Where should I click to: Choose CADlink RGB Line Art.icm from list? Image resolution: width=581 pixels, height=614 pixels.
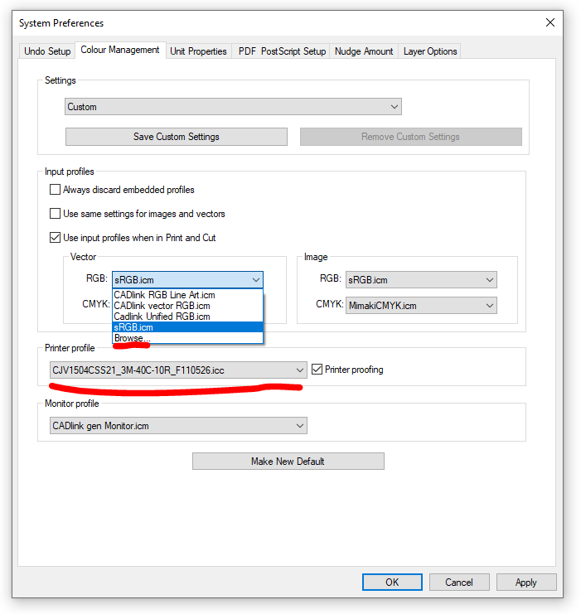(187, 295)
